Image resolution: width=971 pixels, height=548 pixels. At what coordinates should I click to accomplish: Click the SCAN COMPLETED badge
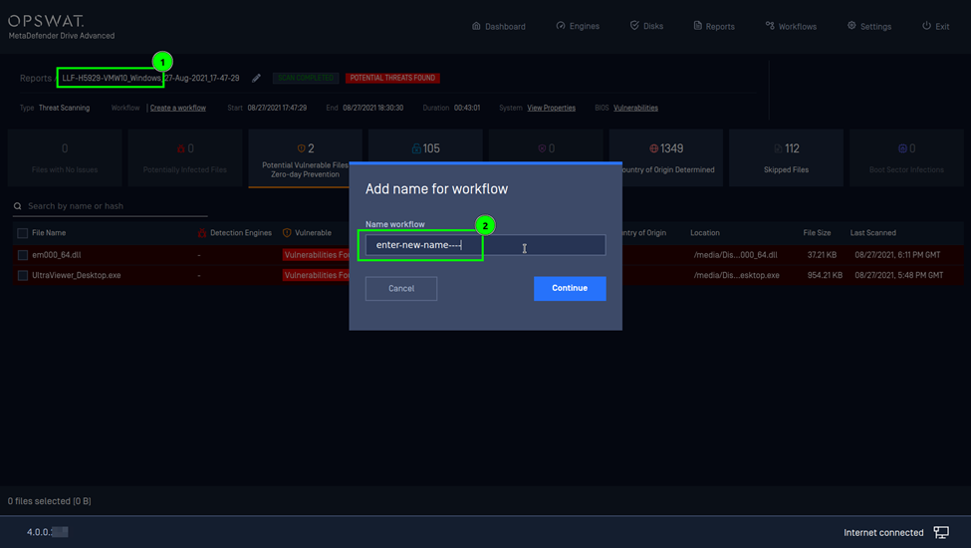coord(306,78)
